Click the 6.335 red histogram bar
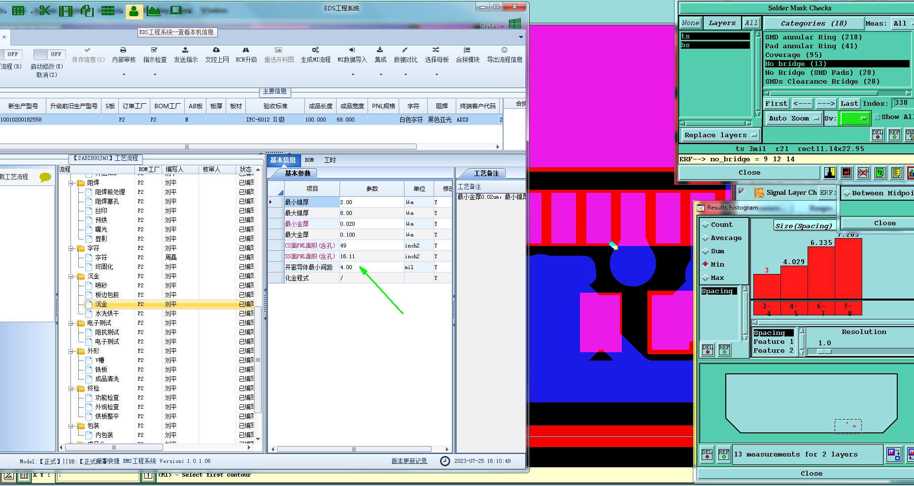Screen dimensions: 914x486 (x=822, y=273)
